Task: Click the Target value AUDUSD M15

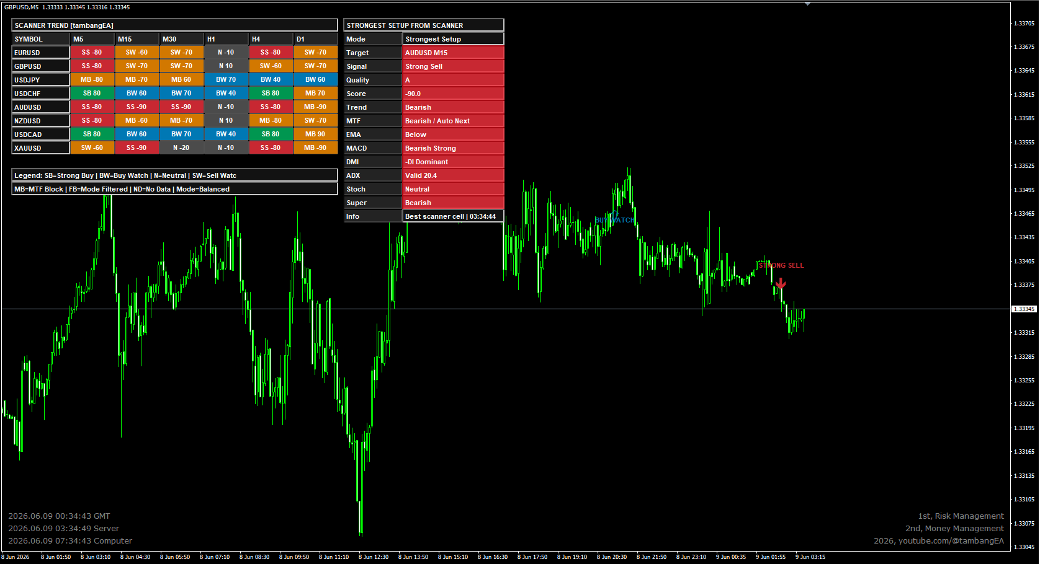Action: [x=454, y=53]
